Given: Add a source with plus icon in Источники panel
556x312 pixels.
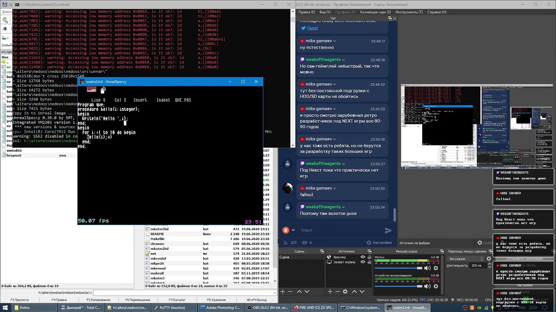Looking at the screenshot, I should coord(330,292).
